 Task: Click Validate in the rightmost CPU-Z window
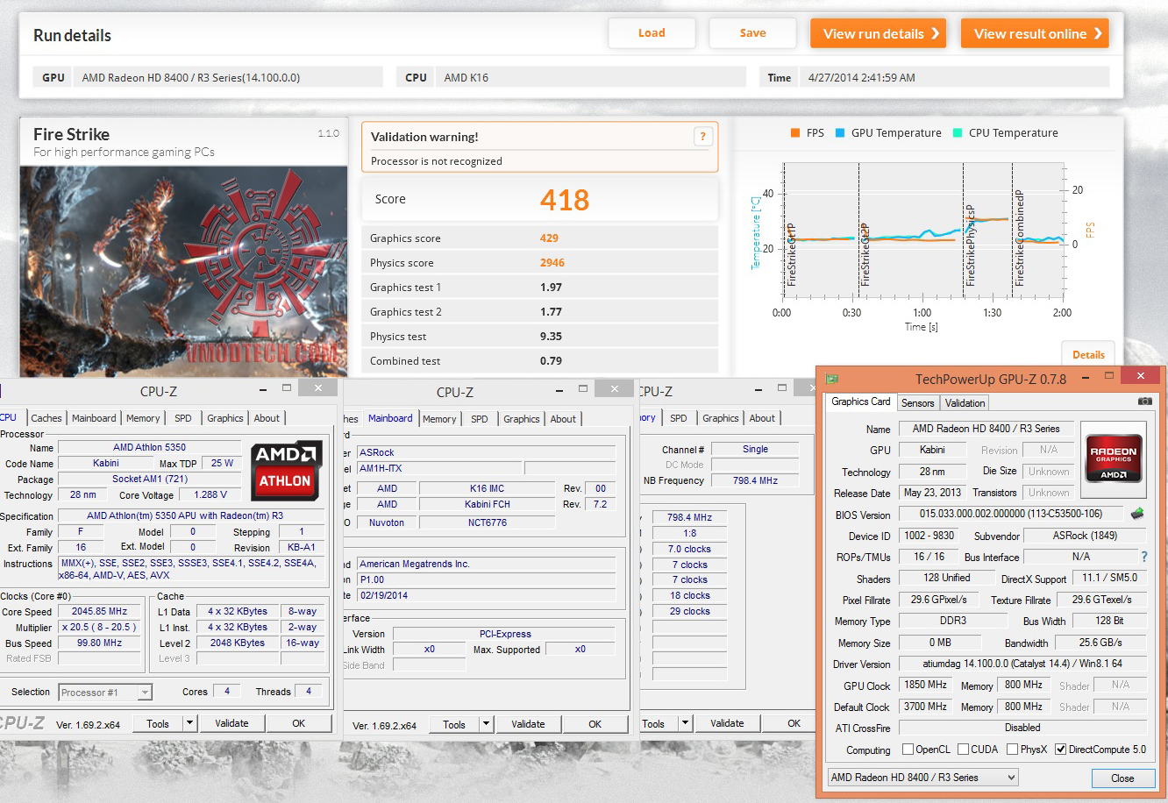(727, 723)
